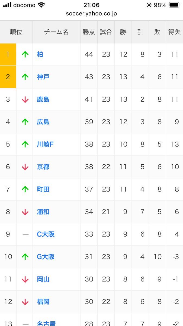Open the 川崎F team page
Image resolution: width=183 pixels, height=326 pixels.
tap(45, 144)
